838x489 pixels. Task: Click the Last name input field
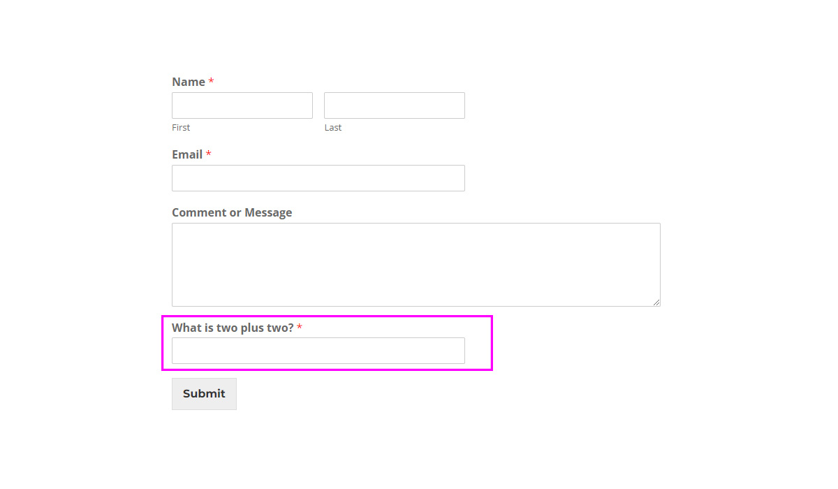pyautogui.click(x=395, y=105)
